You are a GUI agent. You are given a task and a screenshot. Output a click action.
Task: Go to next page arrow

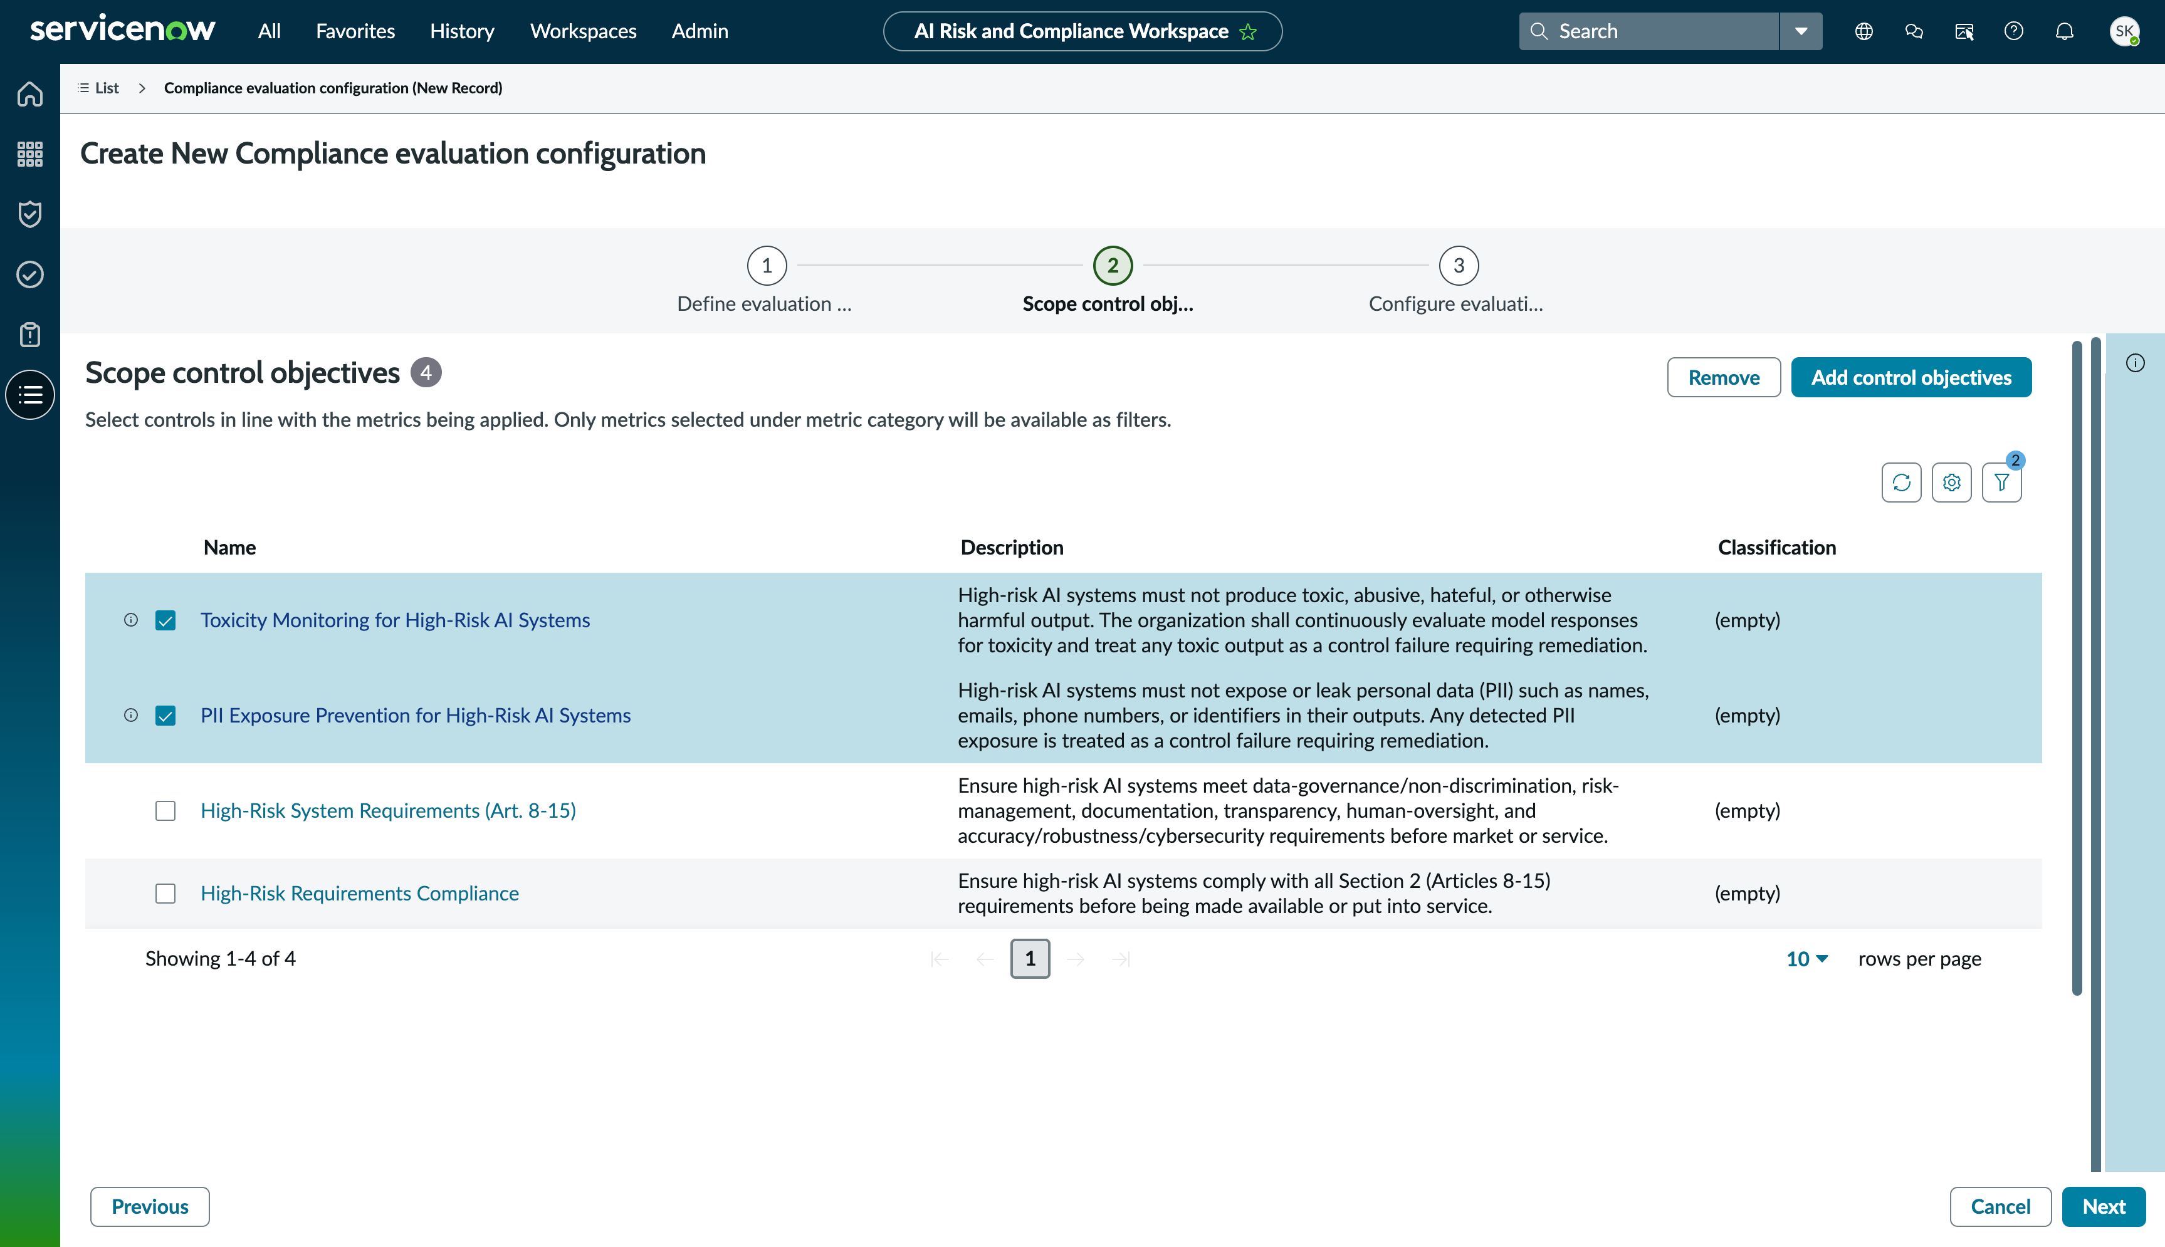[x=1076, y=958]
